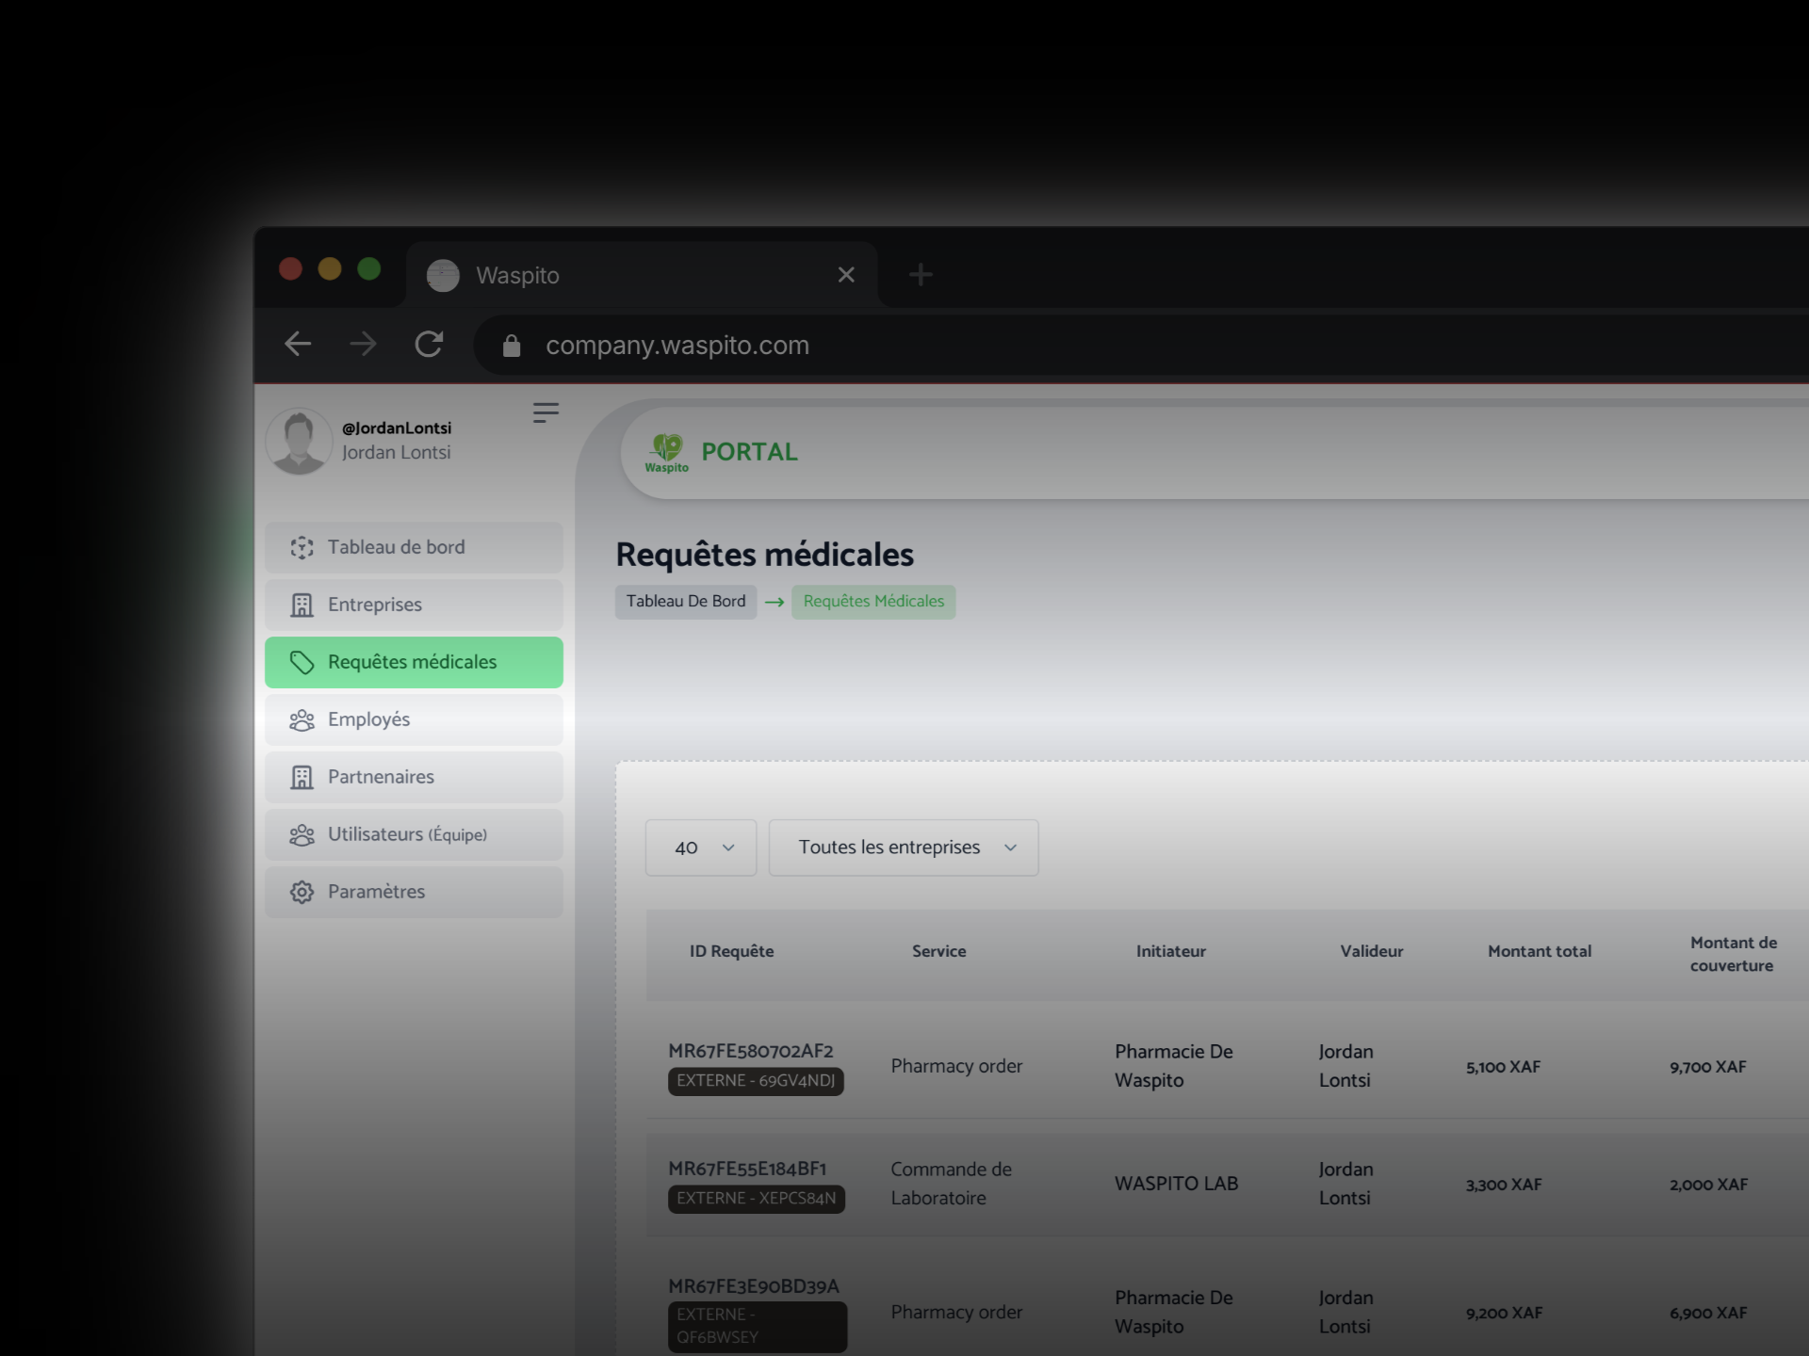This screenshot has height=1356, width=1809.
Task: Click the browser back arrow
Action: [x=298, y=345]
